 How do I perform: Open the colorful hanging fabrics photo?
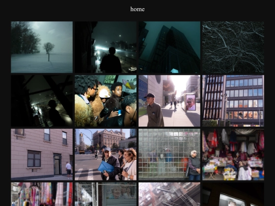coord(42,194)
